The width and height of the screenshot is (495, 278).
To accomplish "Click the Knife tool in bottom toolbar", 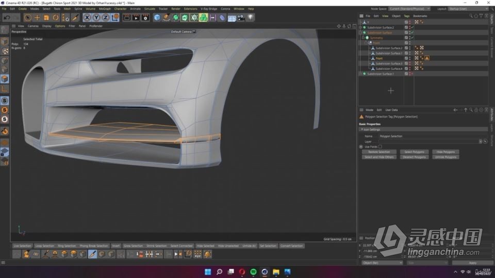I will (x=92, y=254).
